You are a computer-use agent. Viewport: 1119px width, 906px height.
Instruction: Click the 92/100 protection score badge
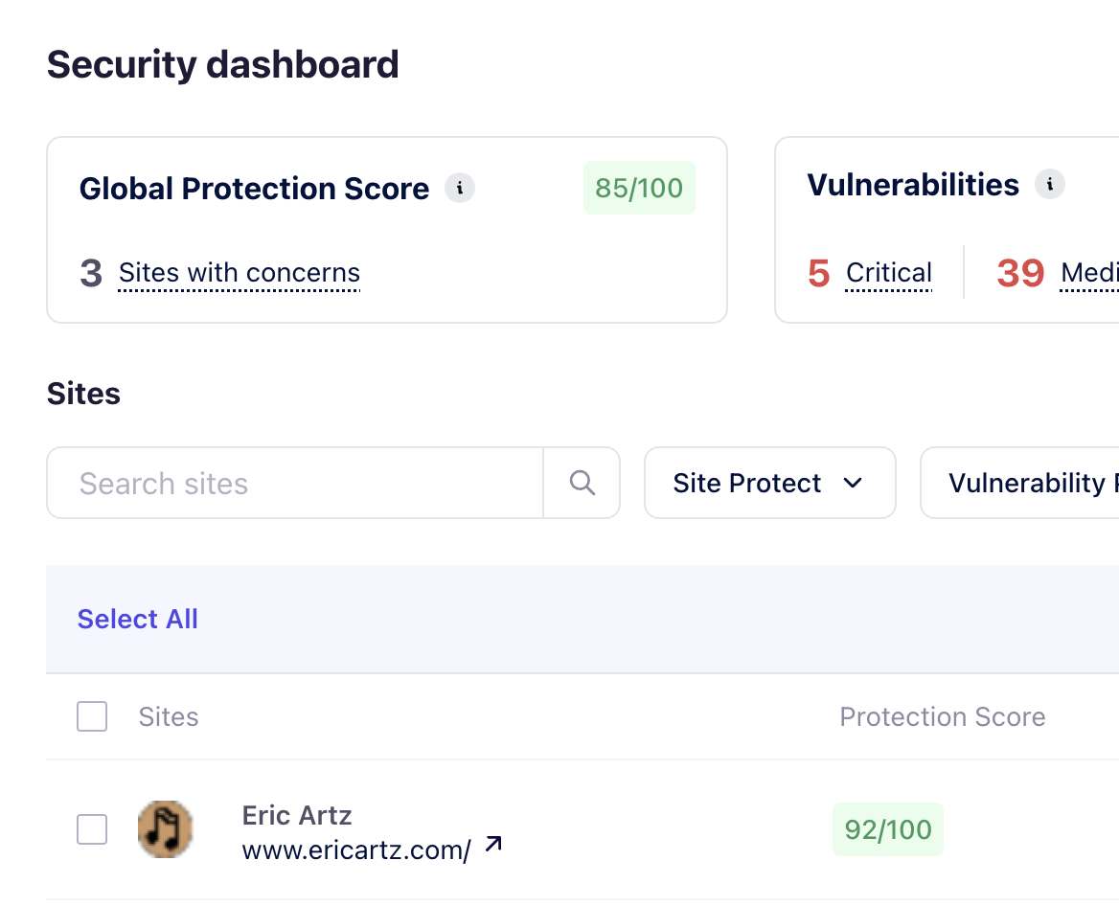tap(888, 829)
